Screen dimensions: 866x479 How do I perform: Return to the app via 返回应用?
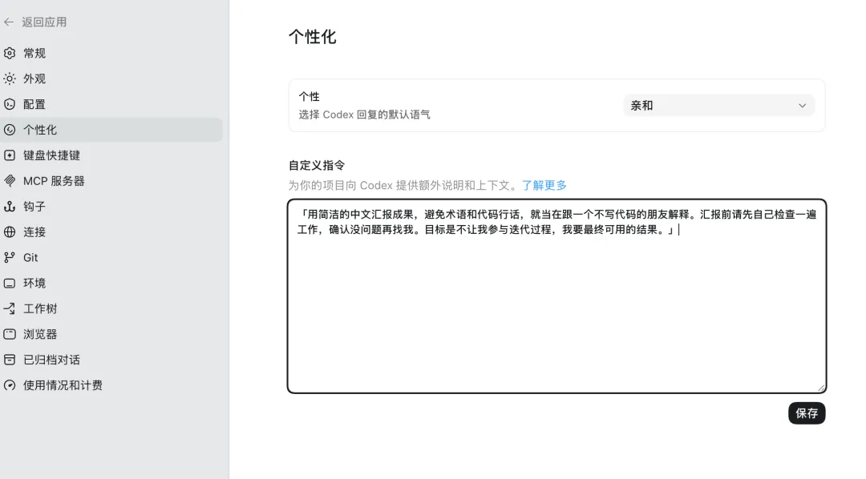coord(44,22)
